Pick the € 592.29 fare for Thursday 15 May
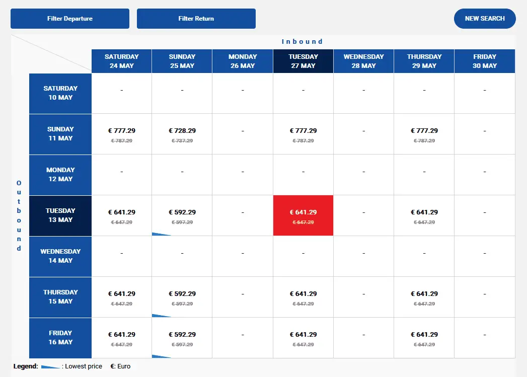 click(182, 297)
